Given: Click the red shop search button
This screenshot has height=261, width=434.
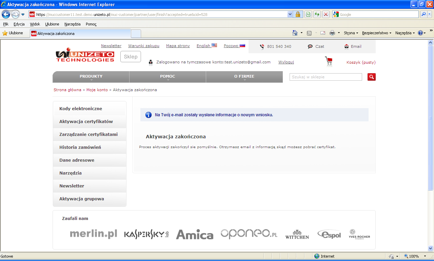Looking at the screenshot, I should (x=372, y=77).
